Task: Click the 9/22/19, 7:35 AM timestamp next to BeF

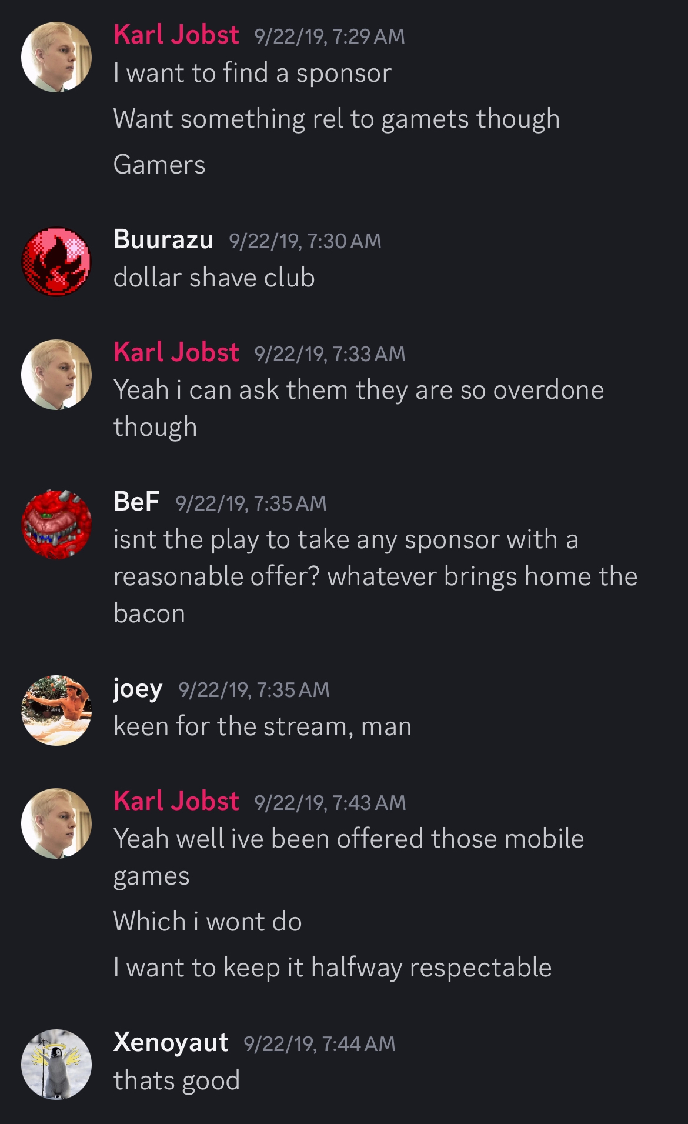Action: 251,503
